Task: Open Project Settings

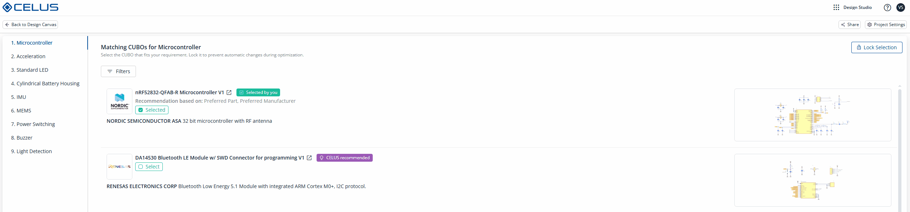Action: point(886,25)
